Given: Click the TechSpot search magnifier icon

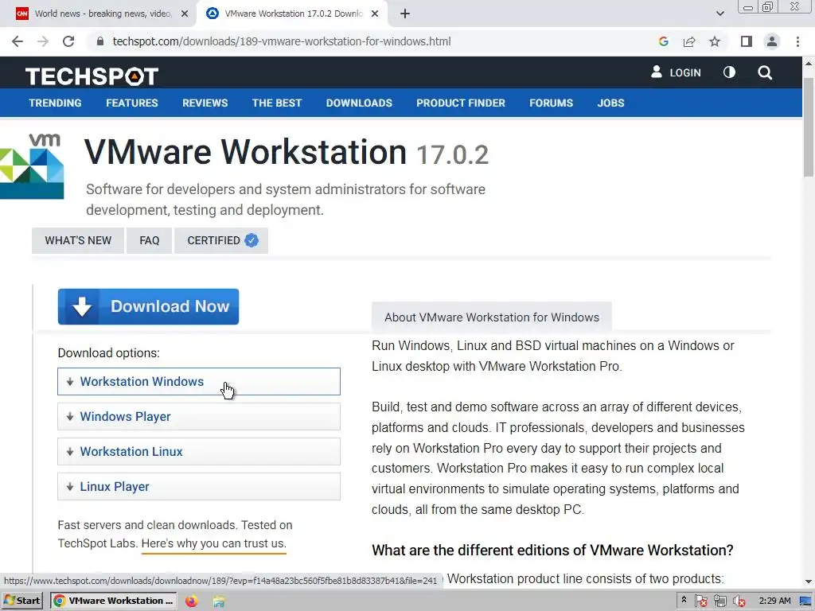Looking at the screenshot, I should (765, 72).
